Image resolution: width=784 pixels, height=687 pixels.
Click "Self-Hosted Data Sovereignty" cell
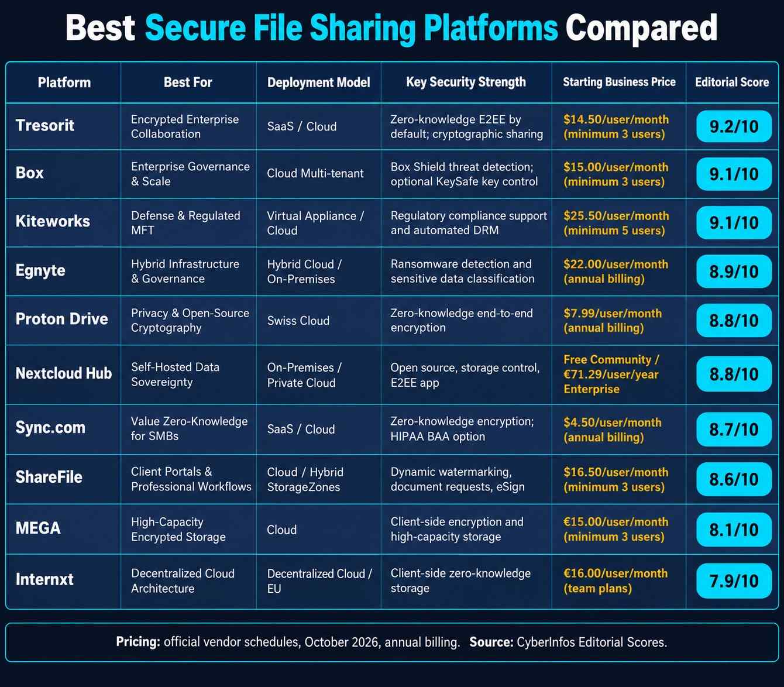click(175, 375)
